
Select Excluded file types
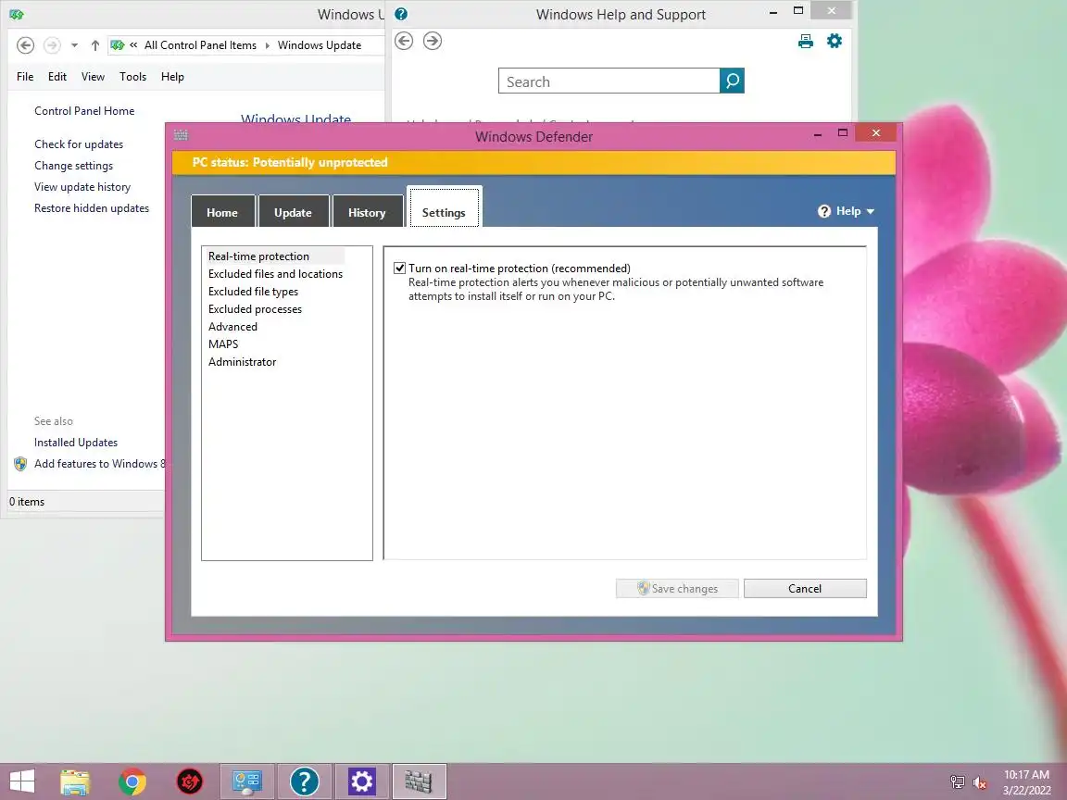point(253,291)
